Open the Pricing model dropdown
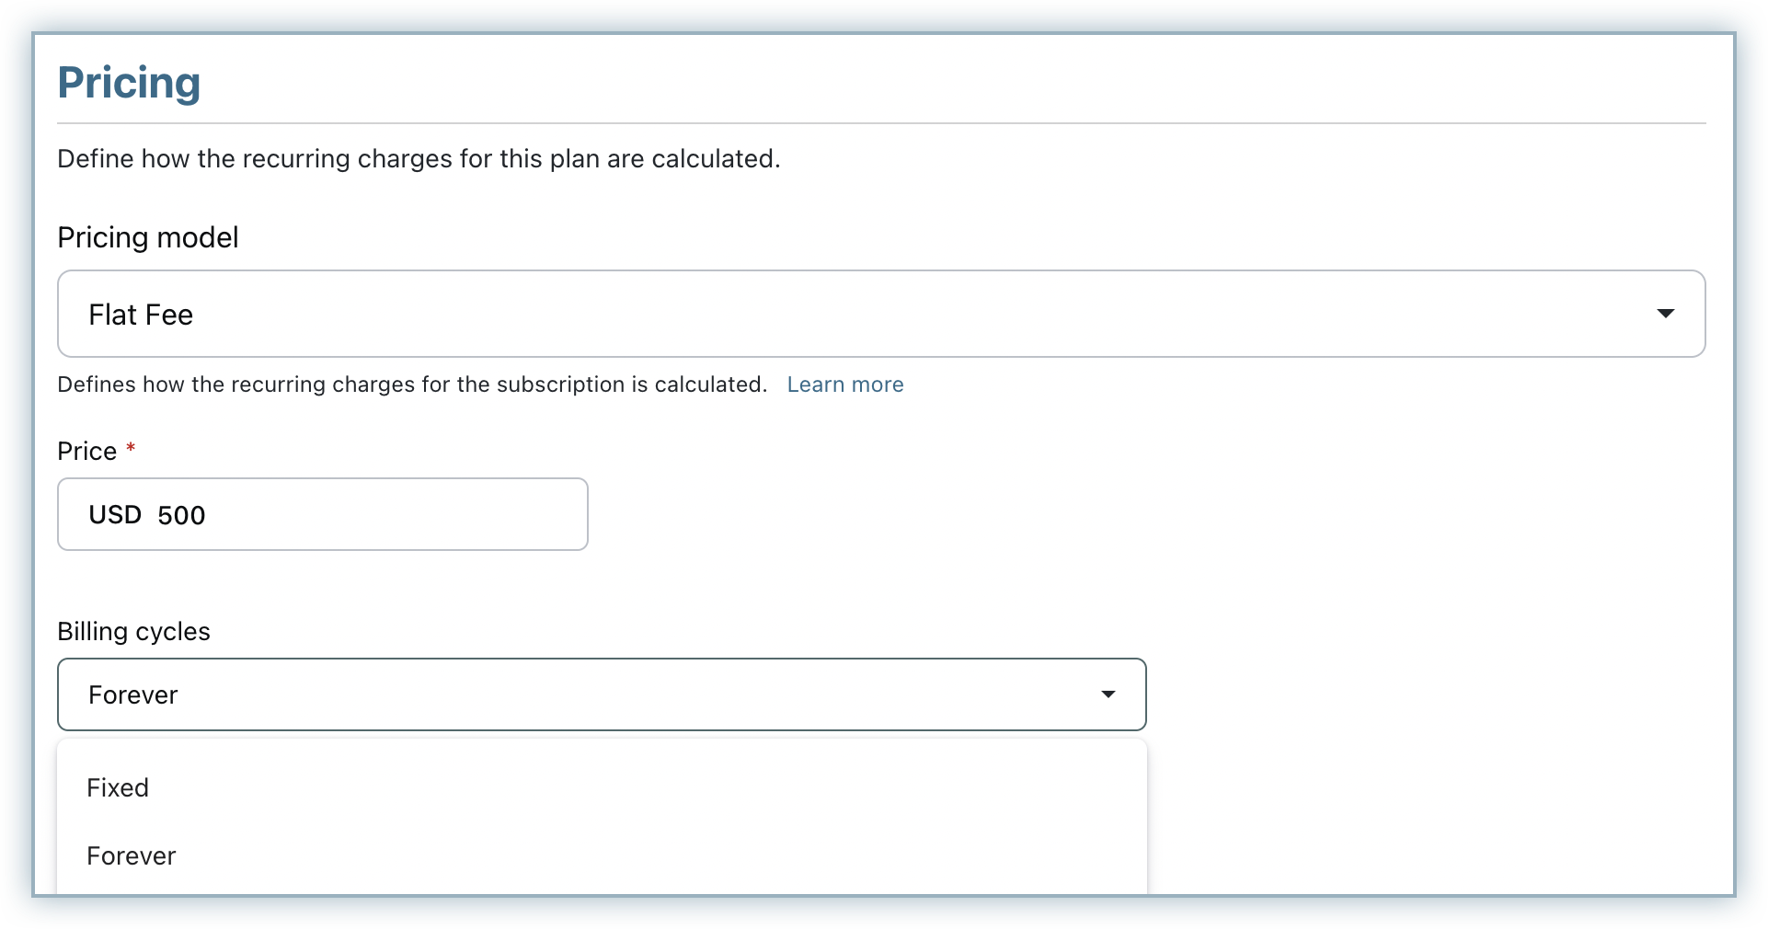This screenshot has height=929, width=1768. tap(880, 314)
